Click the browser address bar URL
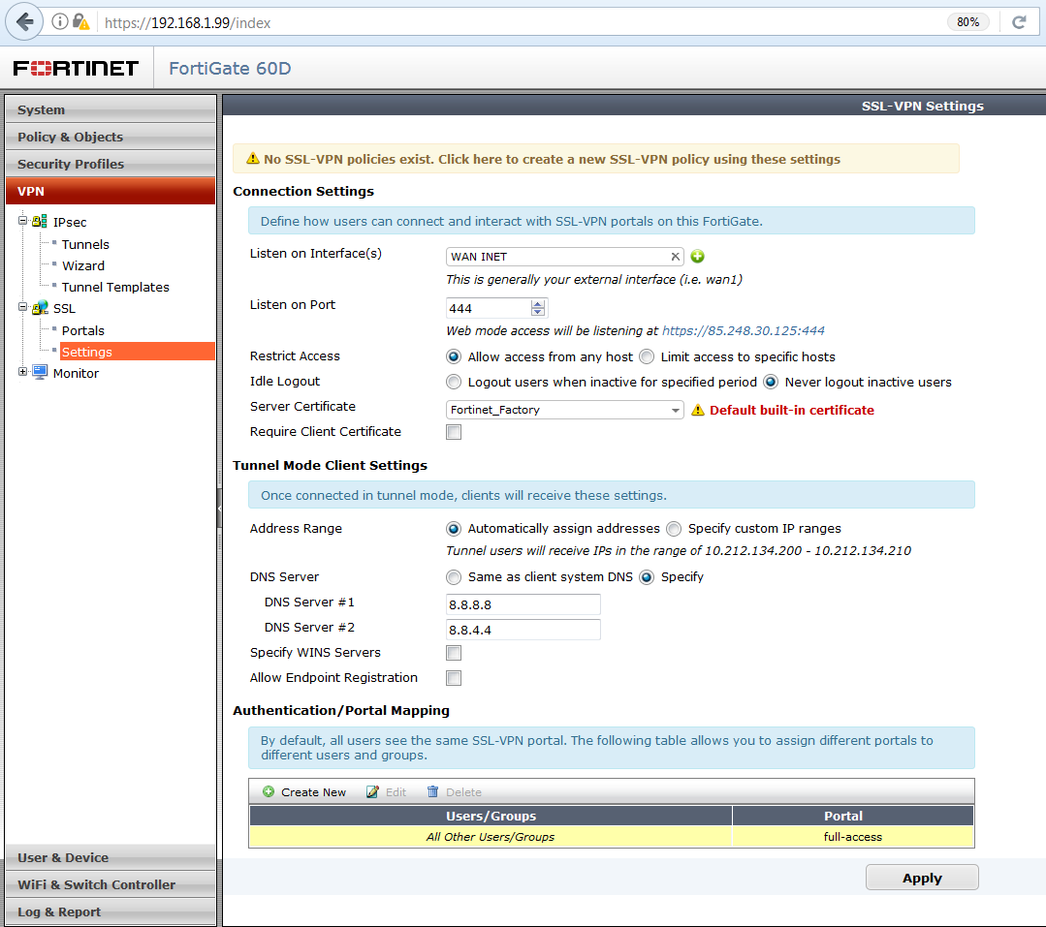The width and height of the screenshot is (1046, 927). [x=187, y=22]
